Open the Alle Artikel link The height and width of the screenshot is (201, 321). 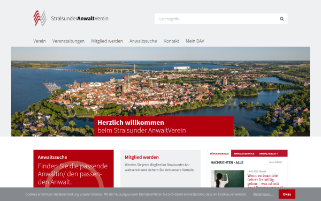276,162
